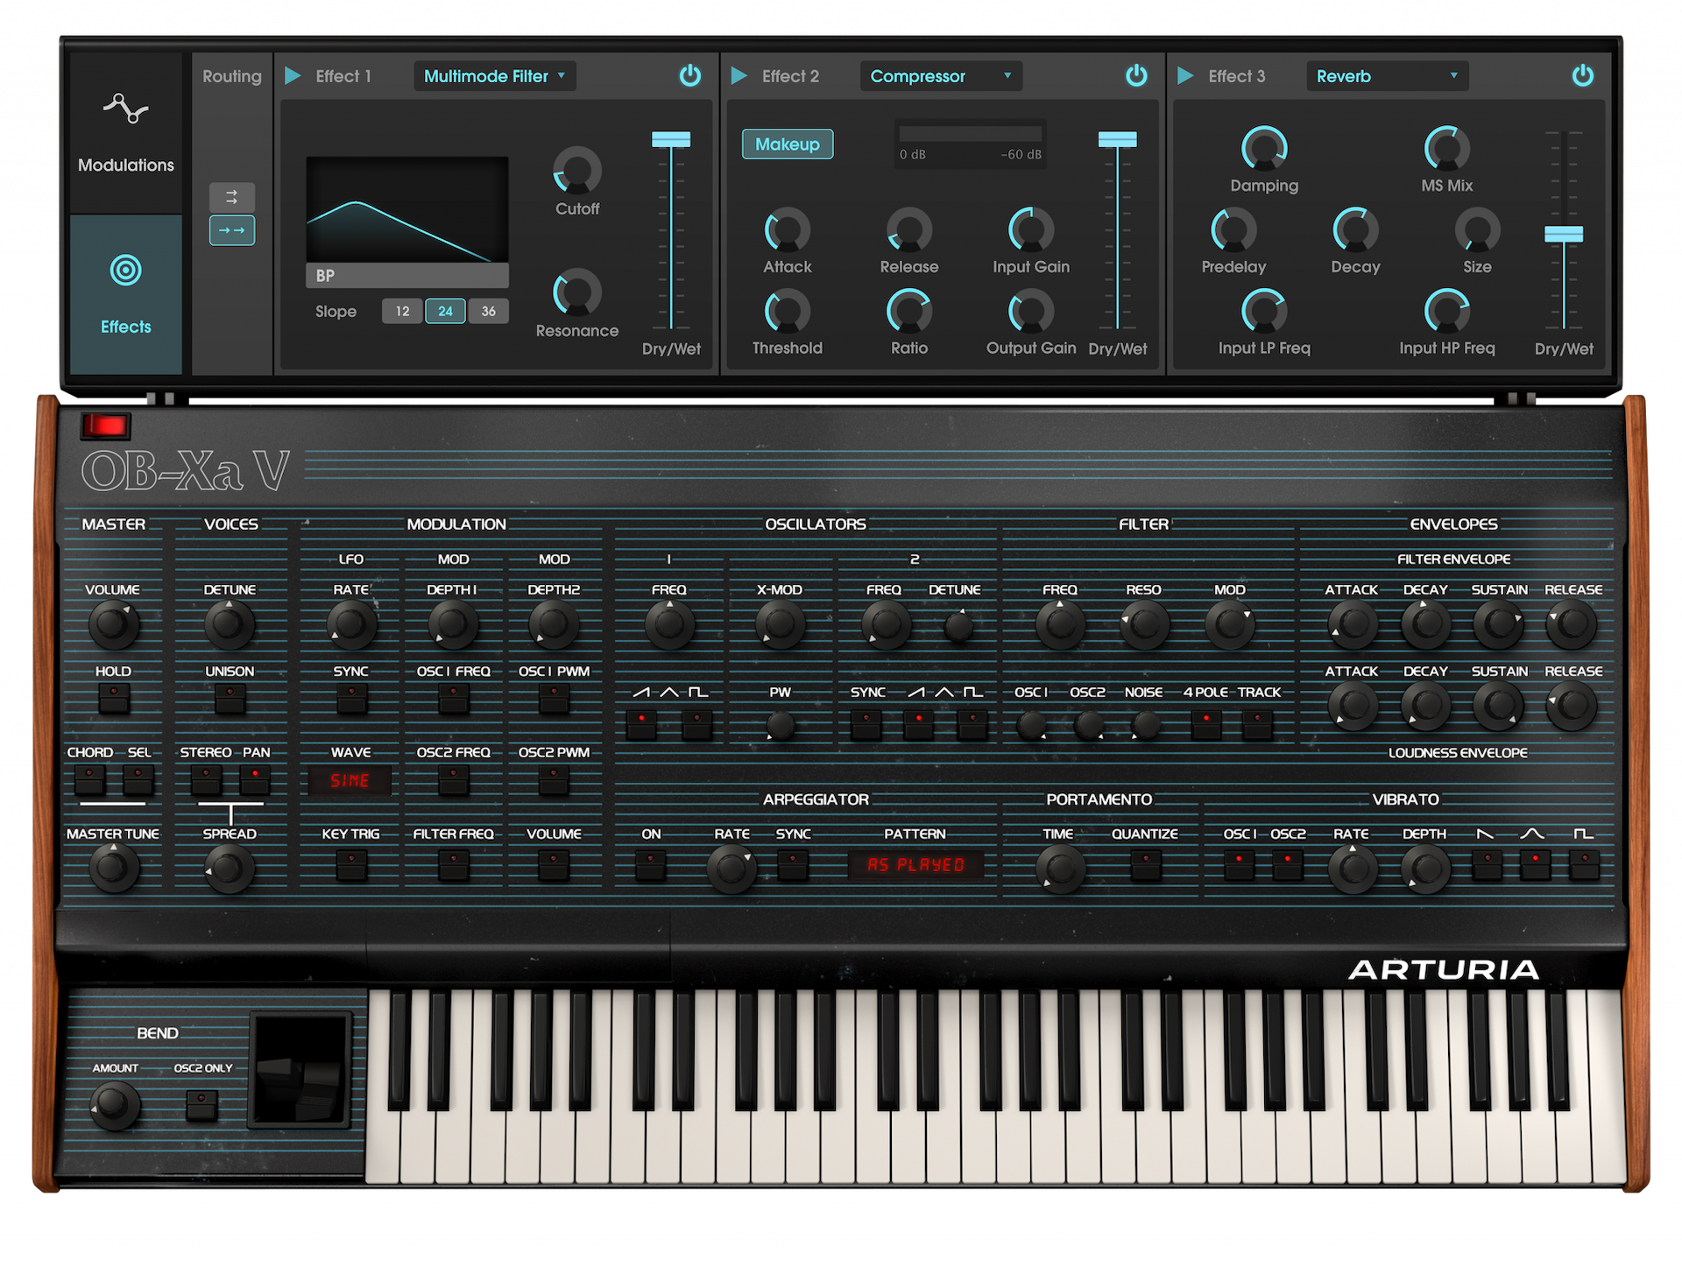Click Reverb Dry/Wet slider handle
Image resolution: width=1682 pixels, height=1274 pixels.
[x=1564, y=234]
